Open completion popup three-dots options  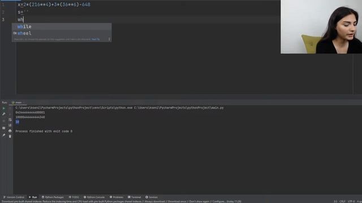click(109, 39)
